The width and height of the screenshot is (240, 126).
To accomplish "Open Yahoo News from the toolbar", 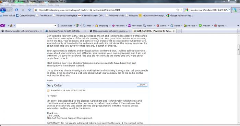I will pos(148,26).
